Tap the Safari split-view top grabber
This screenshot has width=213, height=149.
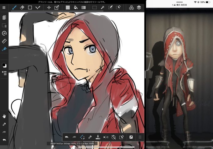coord(179,2)
